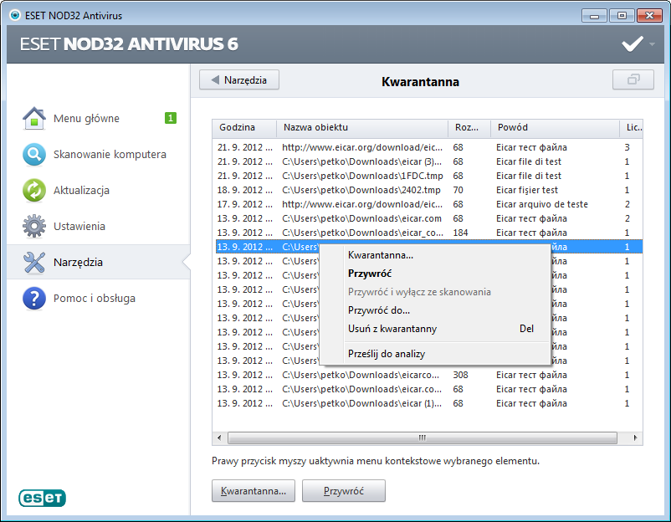
Task: Select row C:\Users\petko\Downloads\eicar.com
Action: (x=428, y=218)
